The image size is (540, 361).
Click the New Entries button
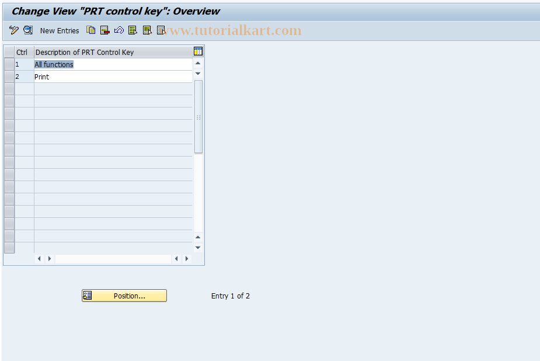click(60, 30)
